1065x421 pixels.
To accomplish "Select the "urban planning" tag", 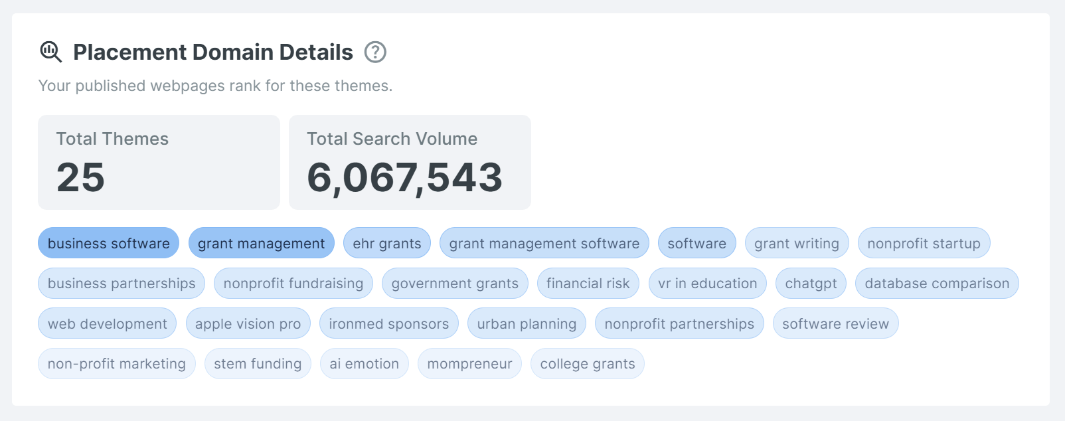I will pos(527,324).
